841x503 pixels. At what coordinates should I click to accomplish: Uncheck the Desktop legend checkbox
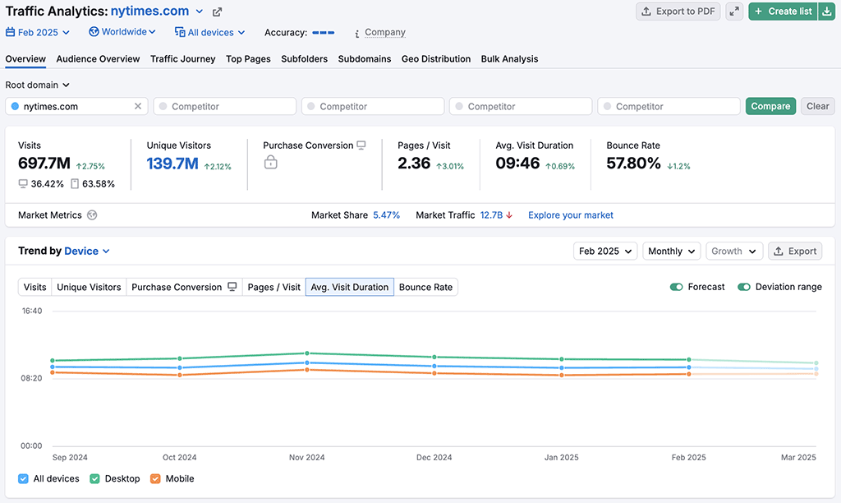pos(95,479)
